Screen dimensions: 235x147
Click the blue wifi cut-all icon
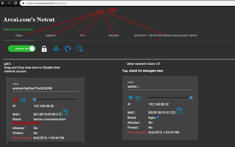pyautogui.click(x=56, y=49)
